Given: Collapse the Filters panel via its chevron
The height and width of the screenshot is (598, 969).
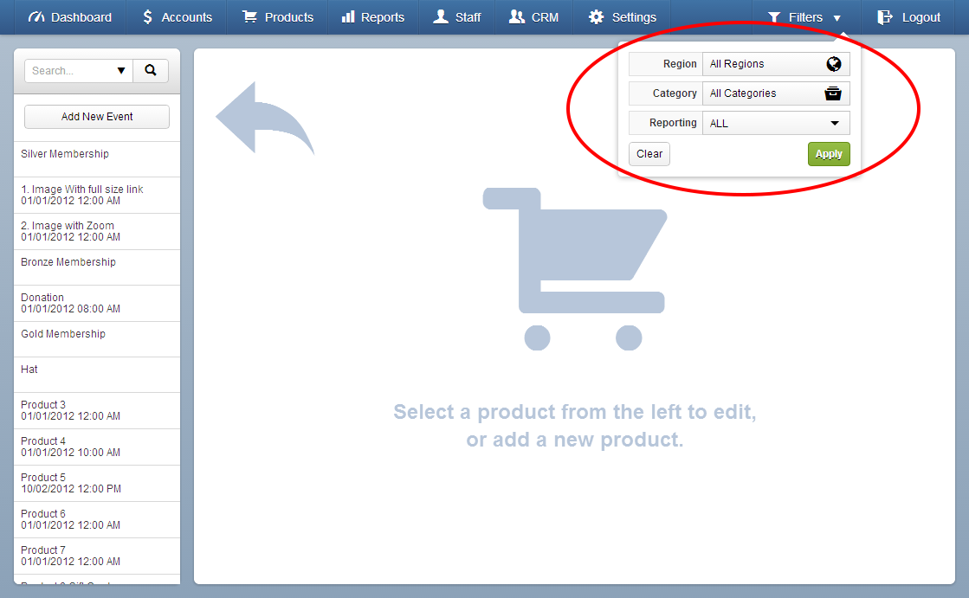Looking at the screenshot, I should coord(835,16).
